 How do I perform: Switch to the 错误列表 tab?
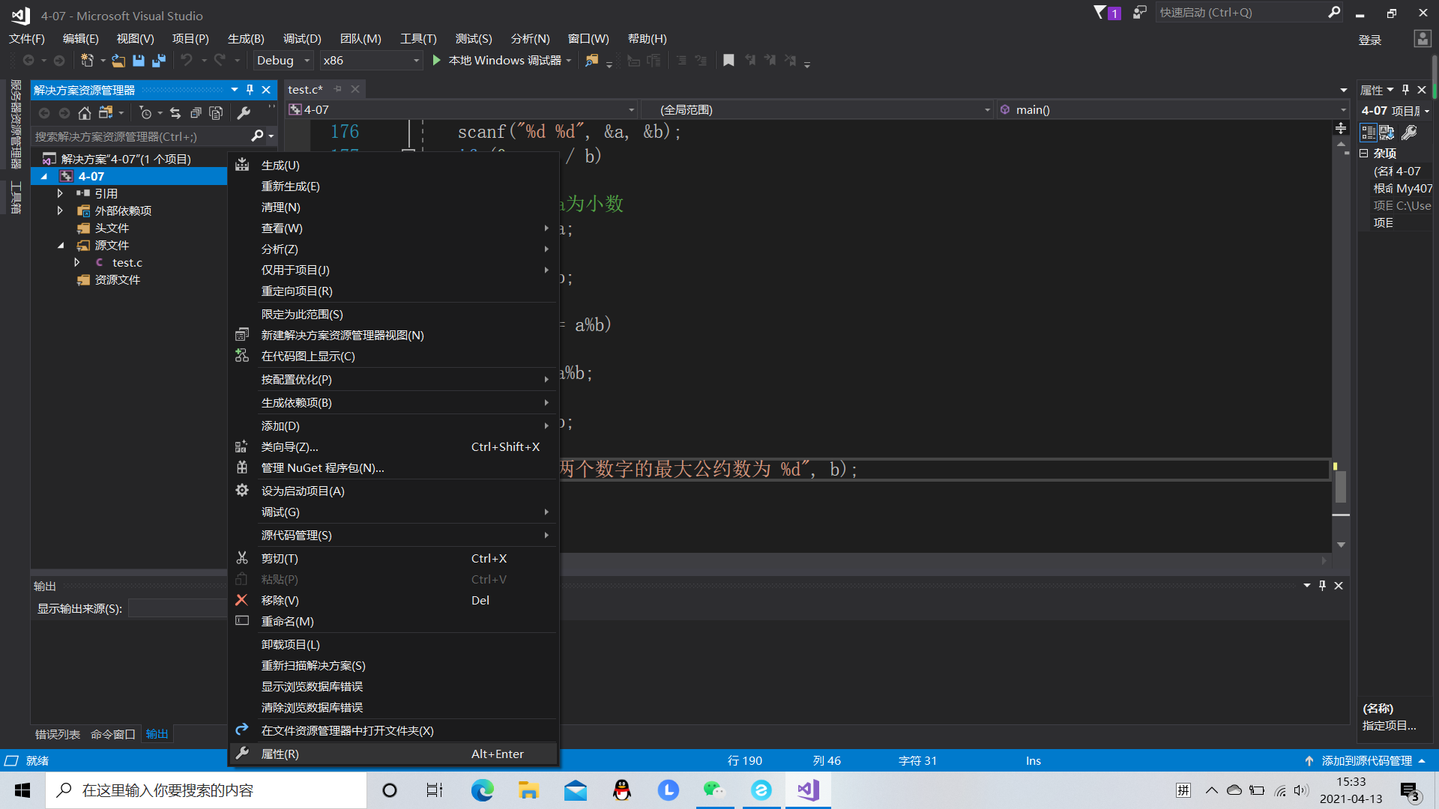57,734
